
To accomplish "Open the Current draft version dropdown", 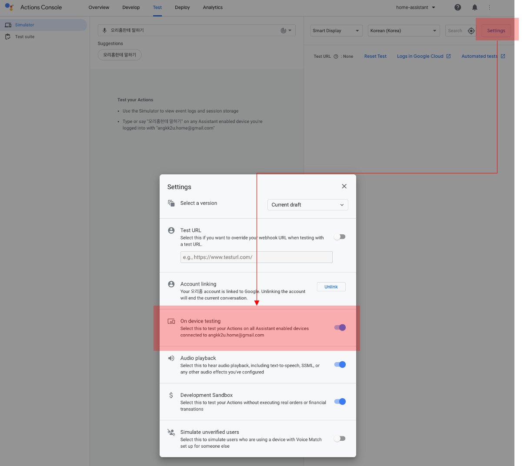I will 308,205.
